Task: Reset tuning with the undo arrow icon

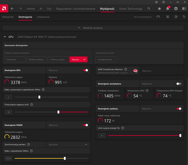Action: tap(184, 17)
